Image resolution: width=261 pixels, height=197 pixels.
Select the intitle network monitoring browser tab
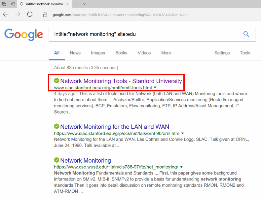click(45, 4)
